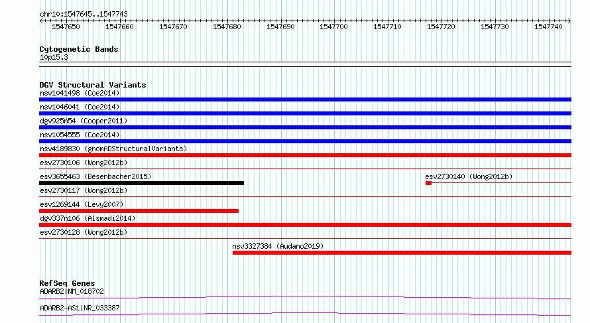Click ruler position 1547740
The width and height of the screenshot is (590, 323).
click(549, 27)
